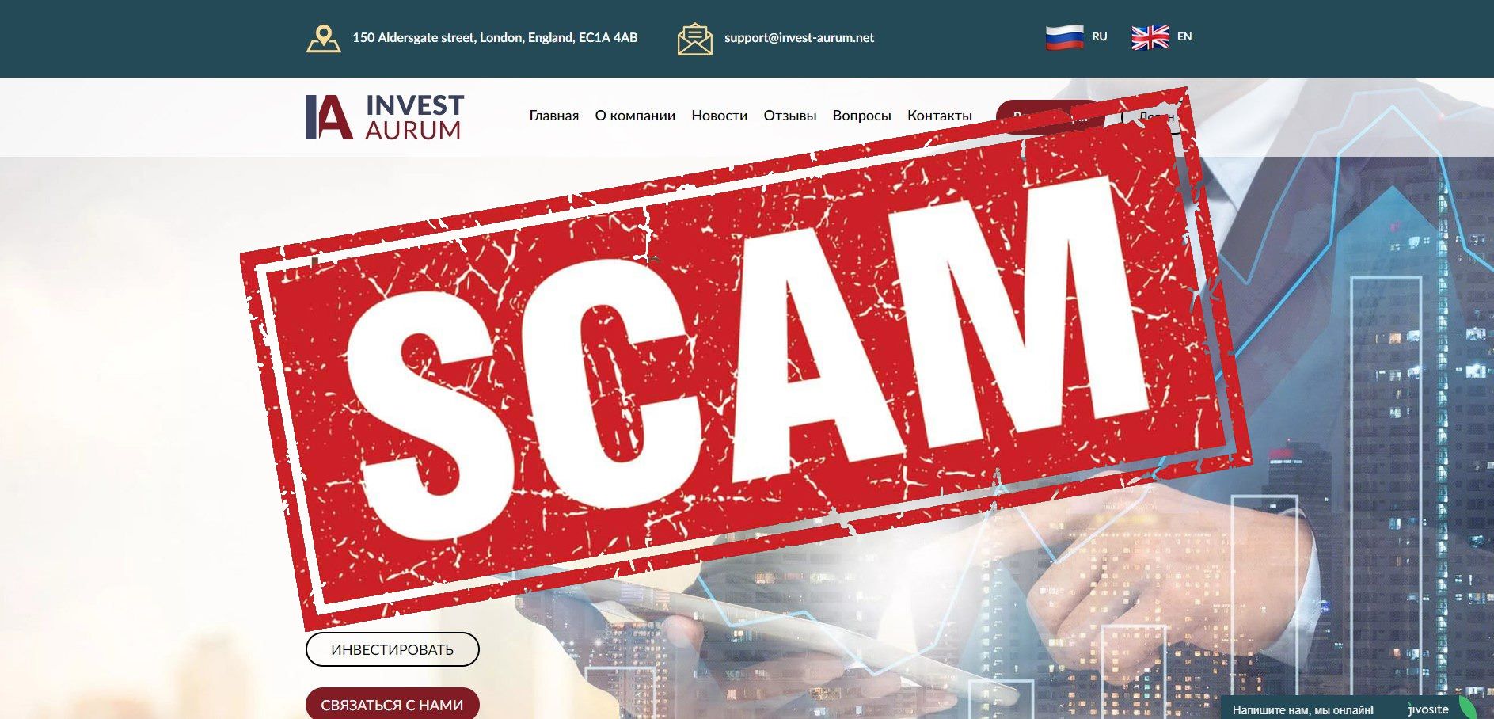Open the О компании page
The height and width of the screenshot is (719, 1494).
(x=635, y=116)
